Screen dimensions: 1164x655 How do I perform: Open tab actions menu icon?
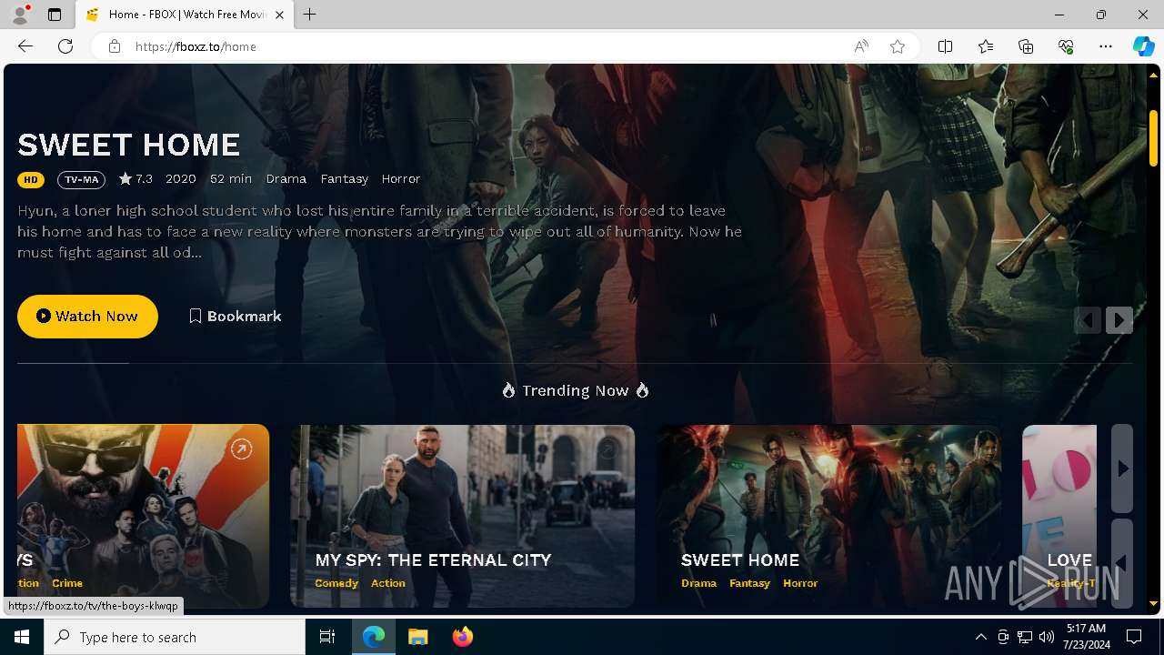point(55,15)
